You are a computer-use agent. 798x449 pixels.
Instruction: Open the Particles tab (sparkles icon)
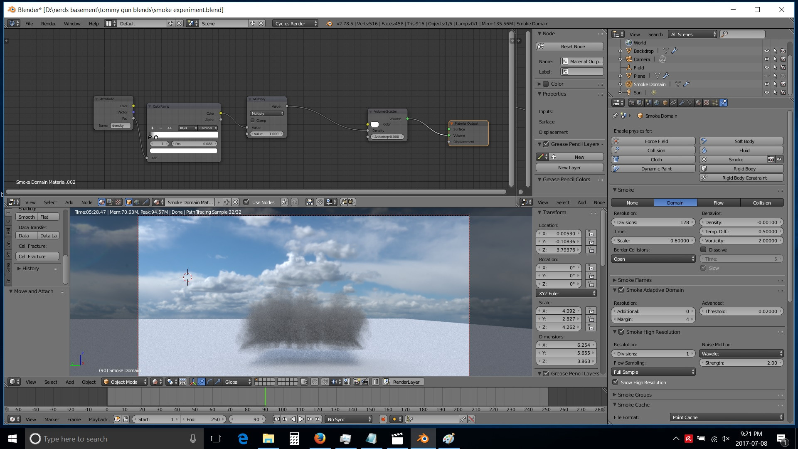click(714, 103)
